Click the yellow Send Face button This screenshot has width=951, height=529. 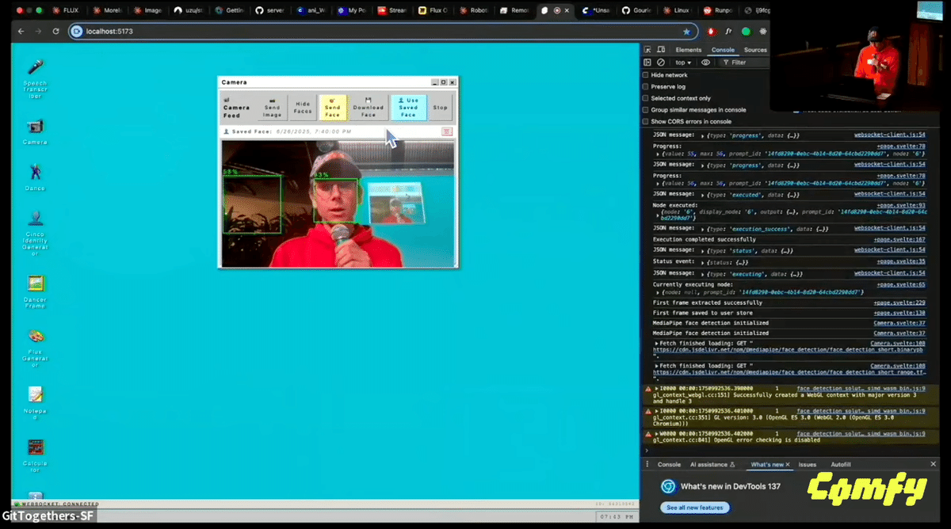point(332,108)
